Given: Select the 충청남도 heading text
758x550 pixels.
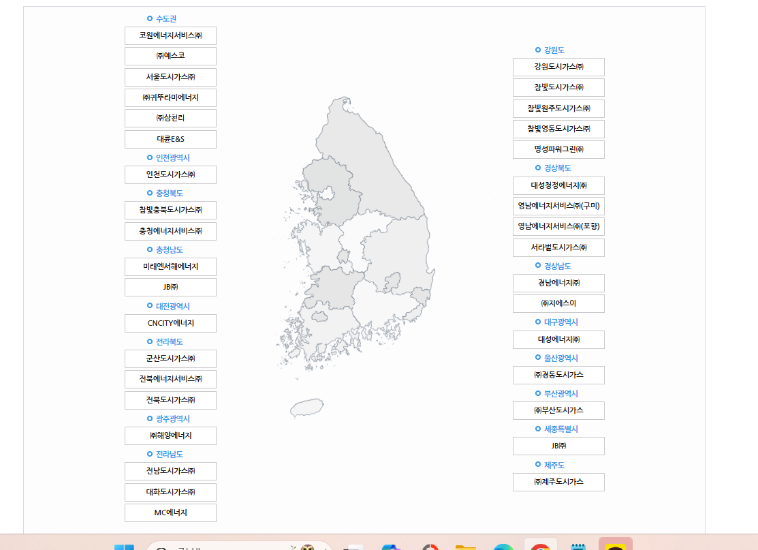Looking at the screenshot, I should pos(169,249).
